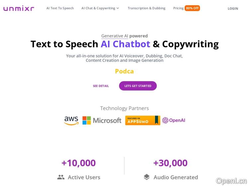
Task: Click the orange 80% Off badge
Action: tap(192, 8)
